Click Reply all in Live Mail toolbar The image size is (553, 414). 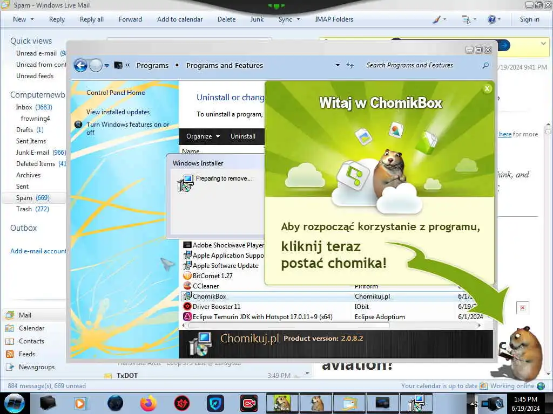tap(92, 19)
